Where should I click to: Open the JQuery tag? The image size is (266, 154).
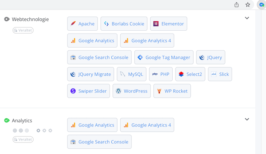210,57
